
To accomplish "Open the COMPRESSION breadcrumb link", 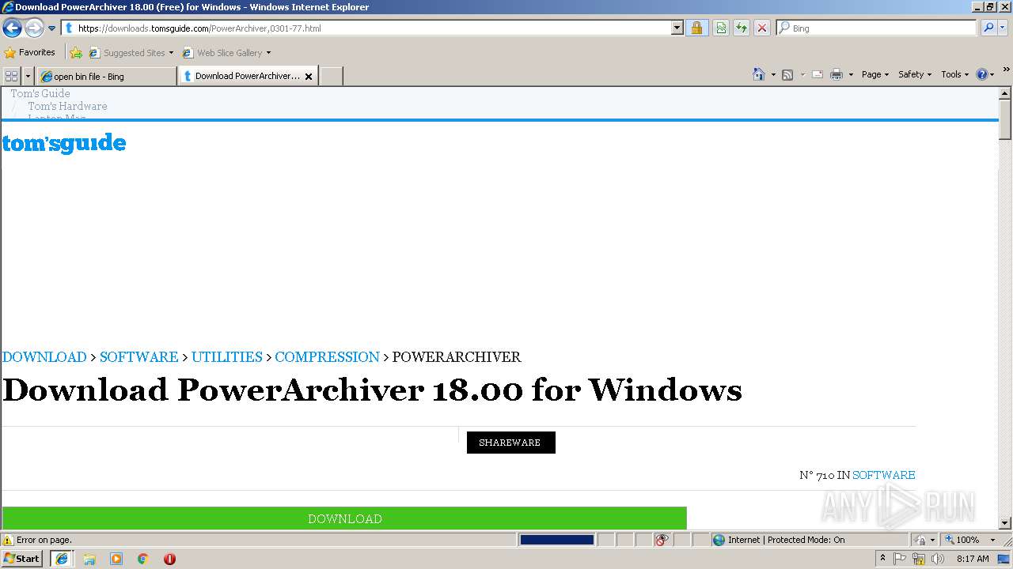I will pyautogui.click(x=327, y=357).
